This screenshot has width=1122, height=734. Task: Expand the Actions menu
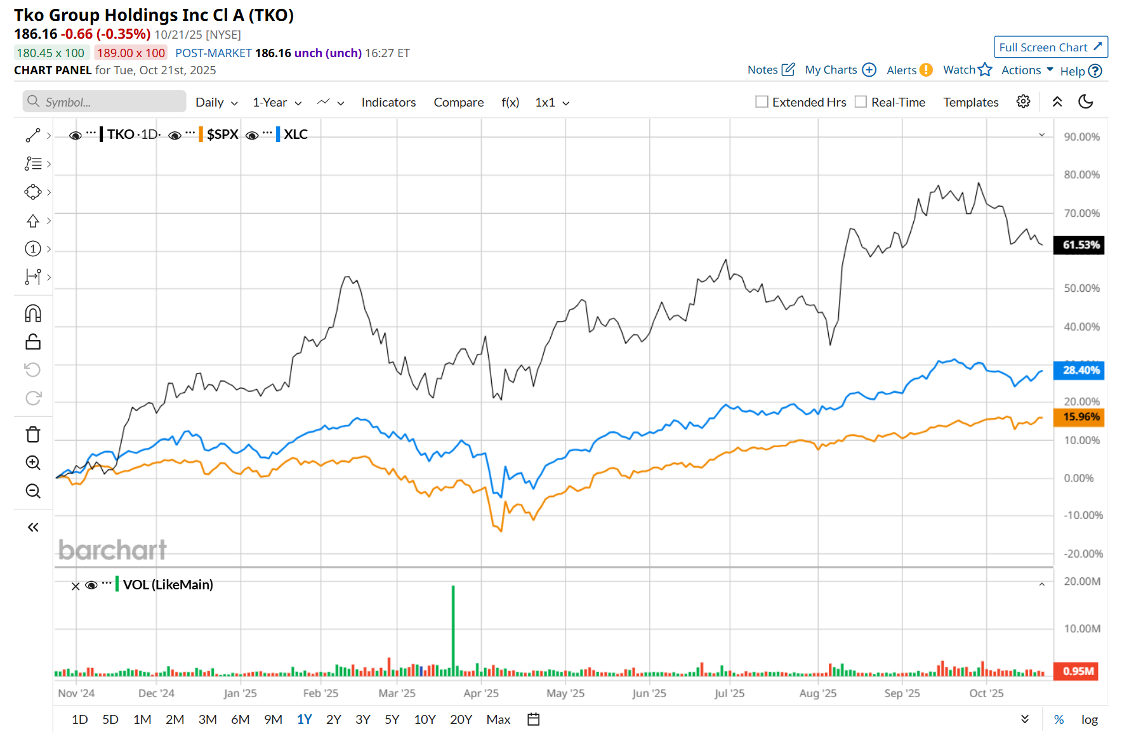click(x=1027, y=70)
